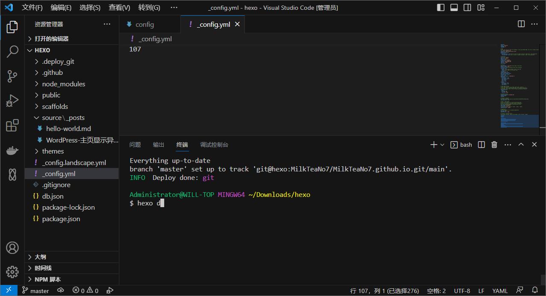
Task: Open the feedback icon in status bar
Action: tap(519, 291)
